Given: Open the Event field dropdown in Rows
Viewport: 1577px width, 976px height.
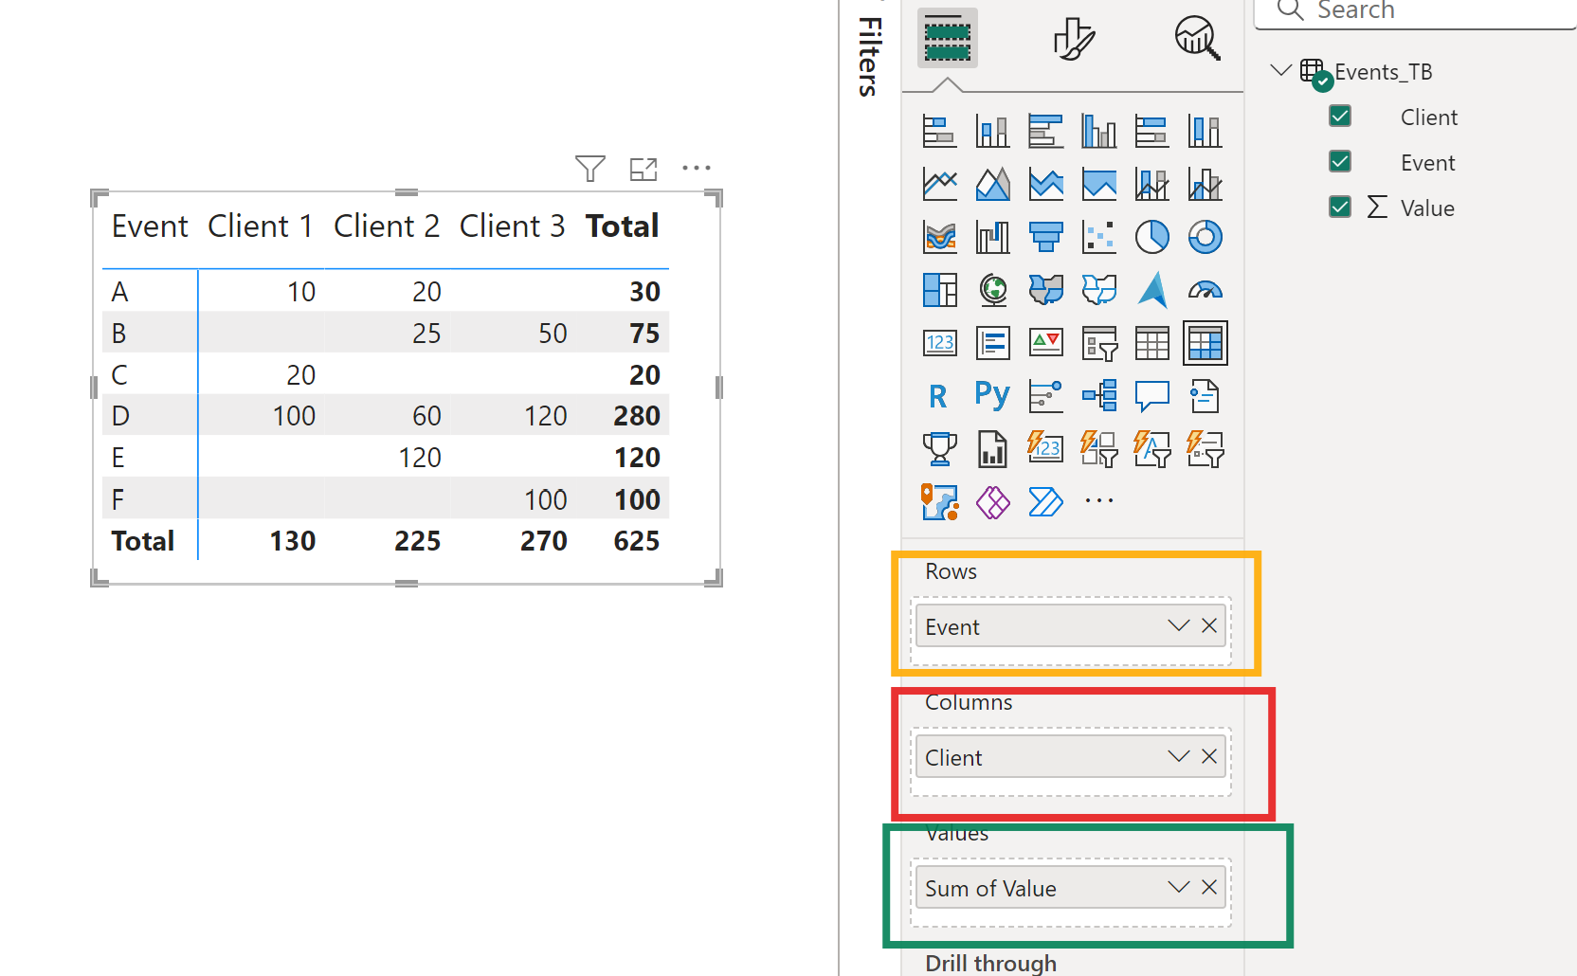Looking at the screenshot, I should click(1178, 625).
